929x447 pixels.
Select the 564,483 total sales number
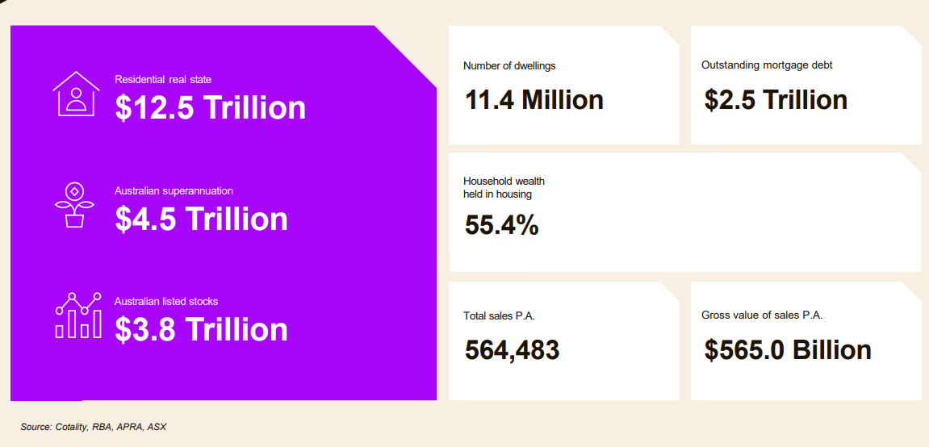(x=512, y=350)
